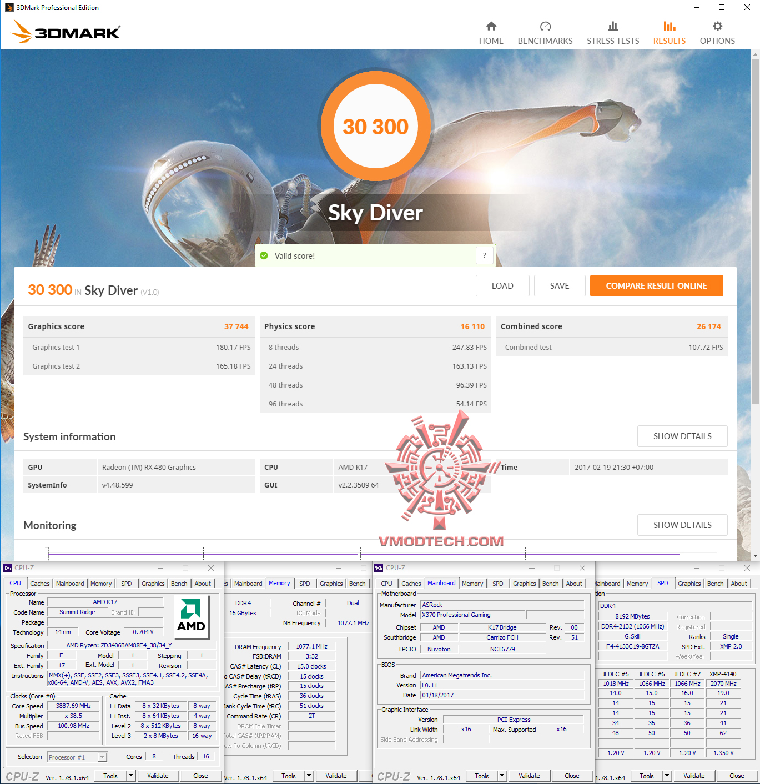Viewport: 760px width, 784px height.
Task: Click the SAVE button
Action: 560,286
